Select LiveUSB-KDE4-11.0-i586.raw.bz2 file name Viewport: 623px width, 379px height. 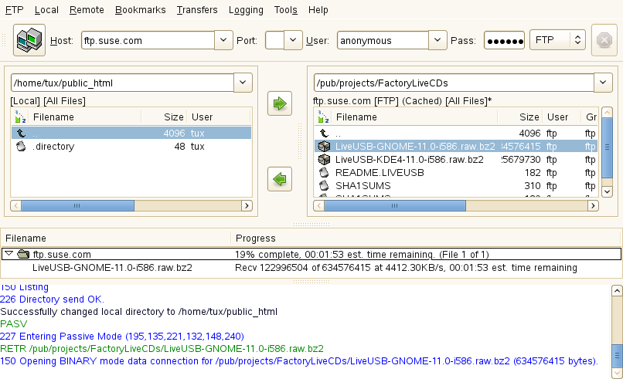point(409,160)
